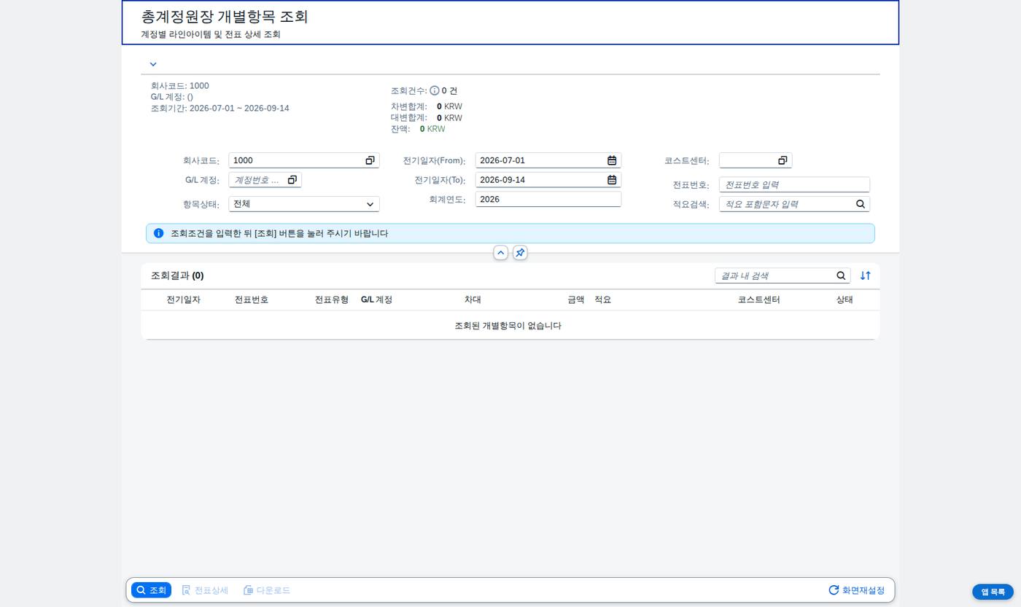Click the 상태 column header
Screen dimensions: 1021x607
tap(845, 299)
